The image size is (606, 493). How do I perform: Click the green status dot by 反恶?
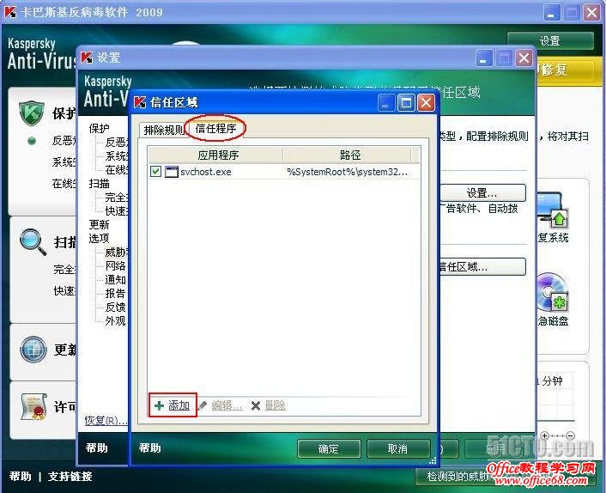pyautogui.click(x=32, y=141)
